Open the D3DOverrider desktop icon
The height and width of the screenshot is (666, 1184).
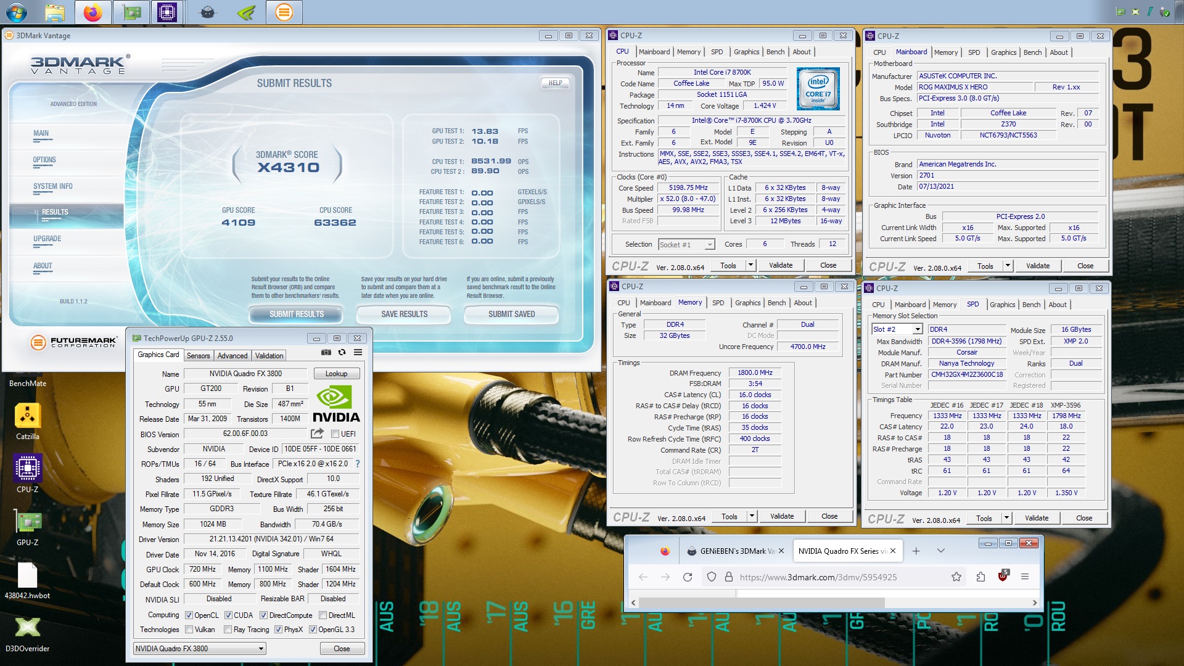point(28,634)
